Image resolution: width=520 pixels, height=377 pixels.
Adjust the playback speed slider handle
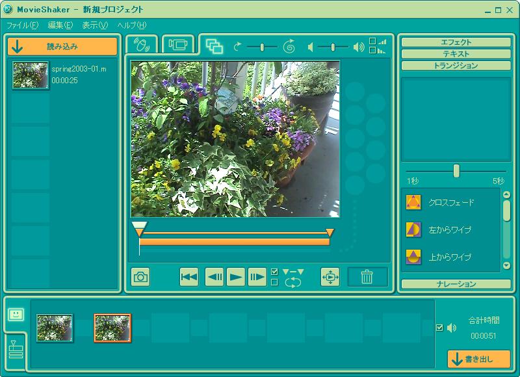pos(262,47)
